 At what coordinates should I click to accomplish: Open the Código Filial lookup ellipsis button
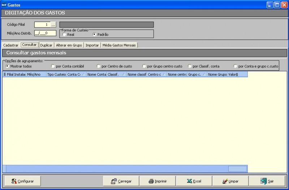tap(53, 25)
